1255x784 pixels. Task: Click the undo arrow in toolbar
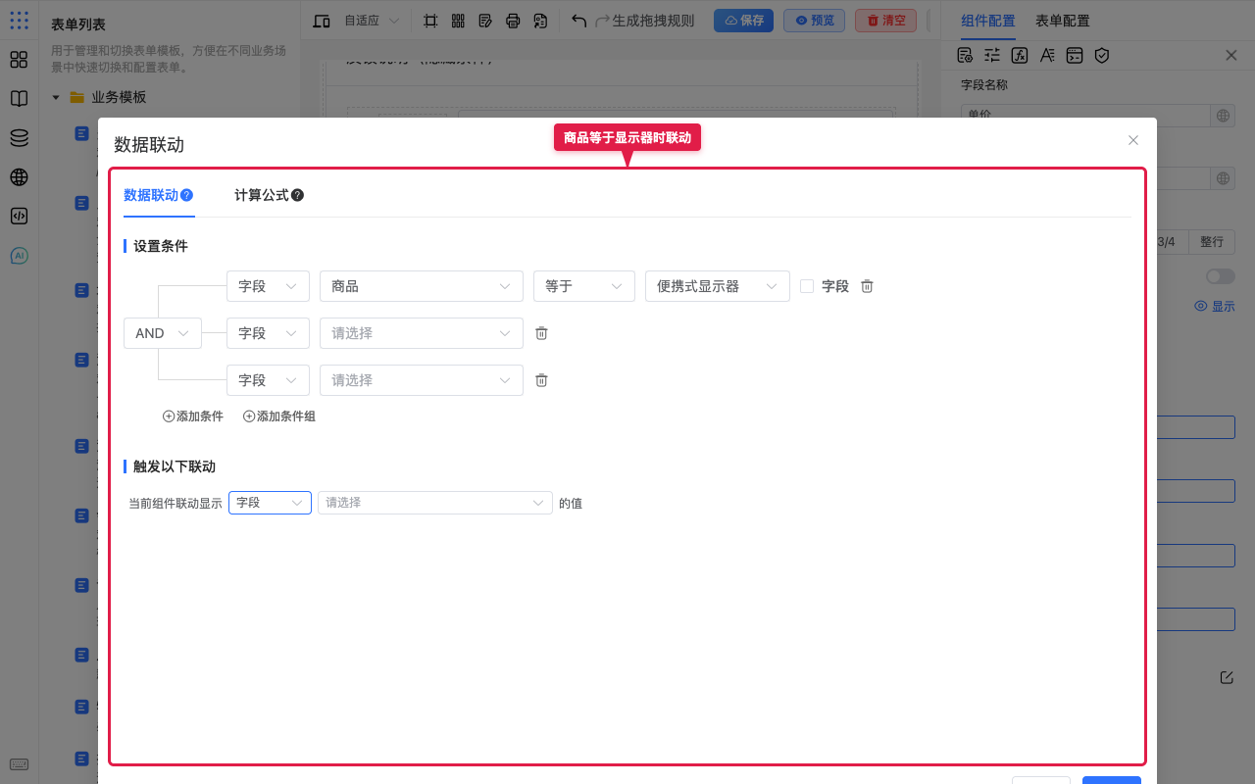pyautogui.click(x=579, y=21)
